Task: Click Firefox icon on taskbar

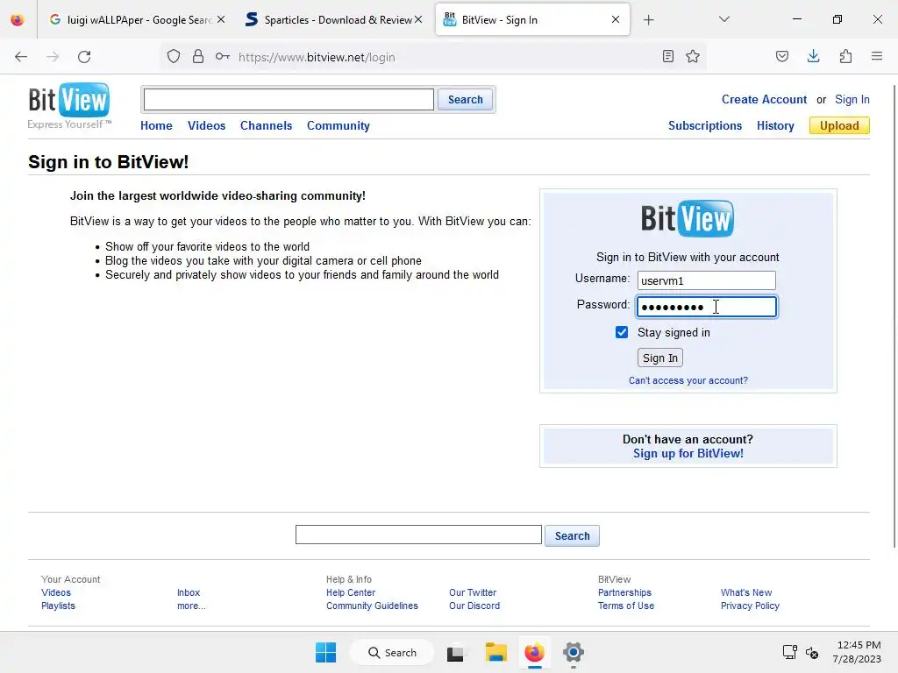Action: tap(534, 652)
